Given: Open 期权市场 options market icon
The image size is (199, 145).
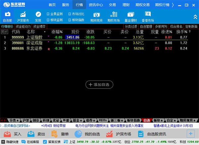Looking at the screenshot, I should click(x=114, y=17).
